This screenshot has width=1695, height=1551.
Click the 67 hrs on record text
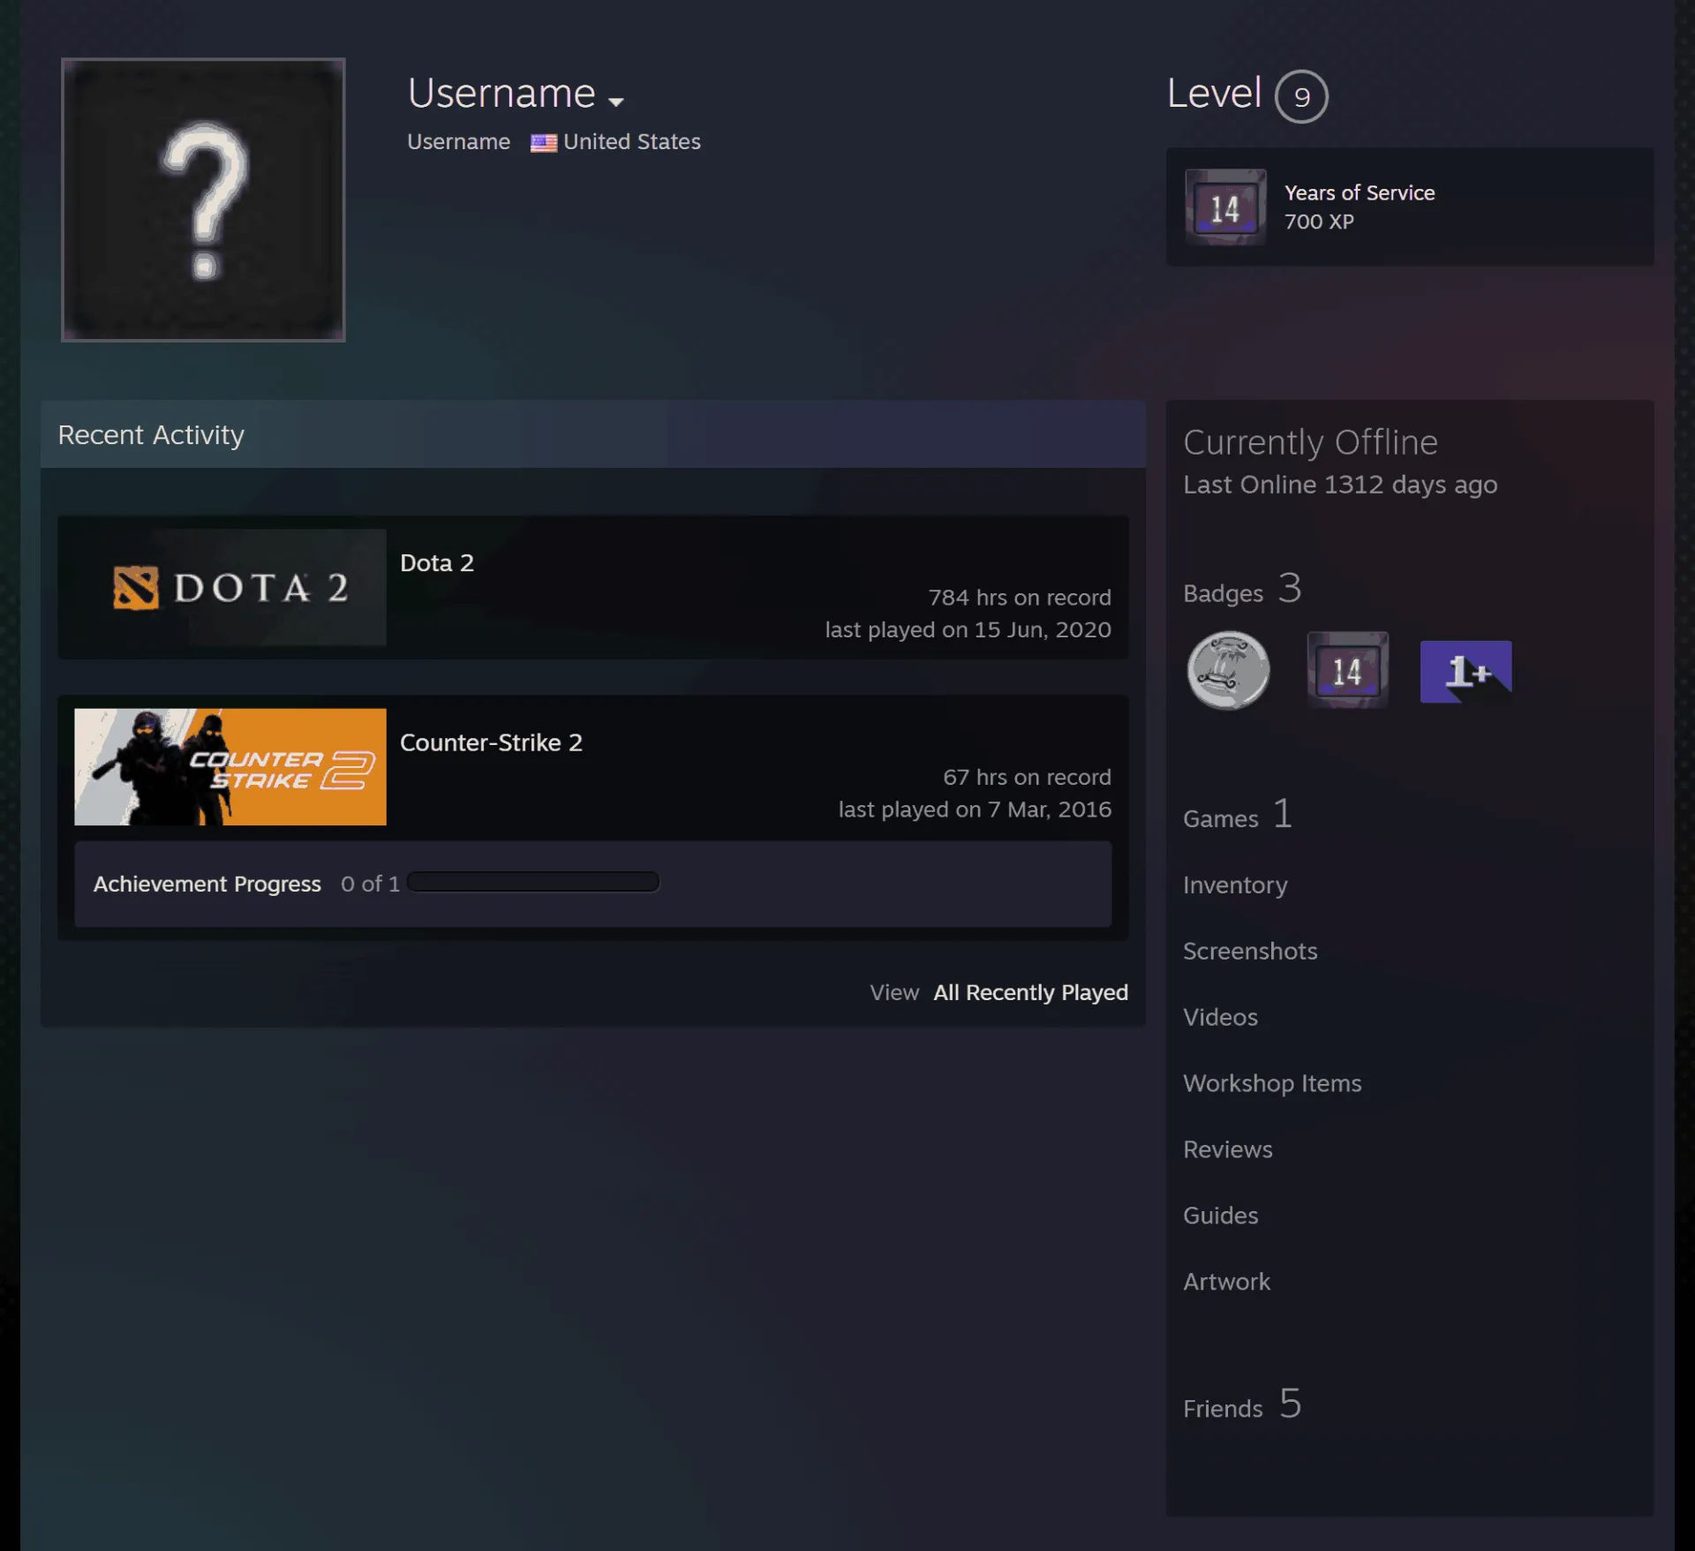1026,777
